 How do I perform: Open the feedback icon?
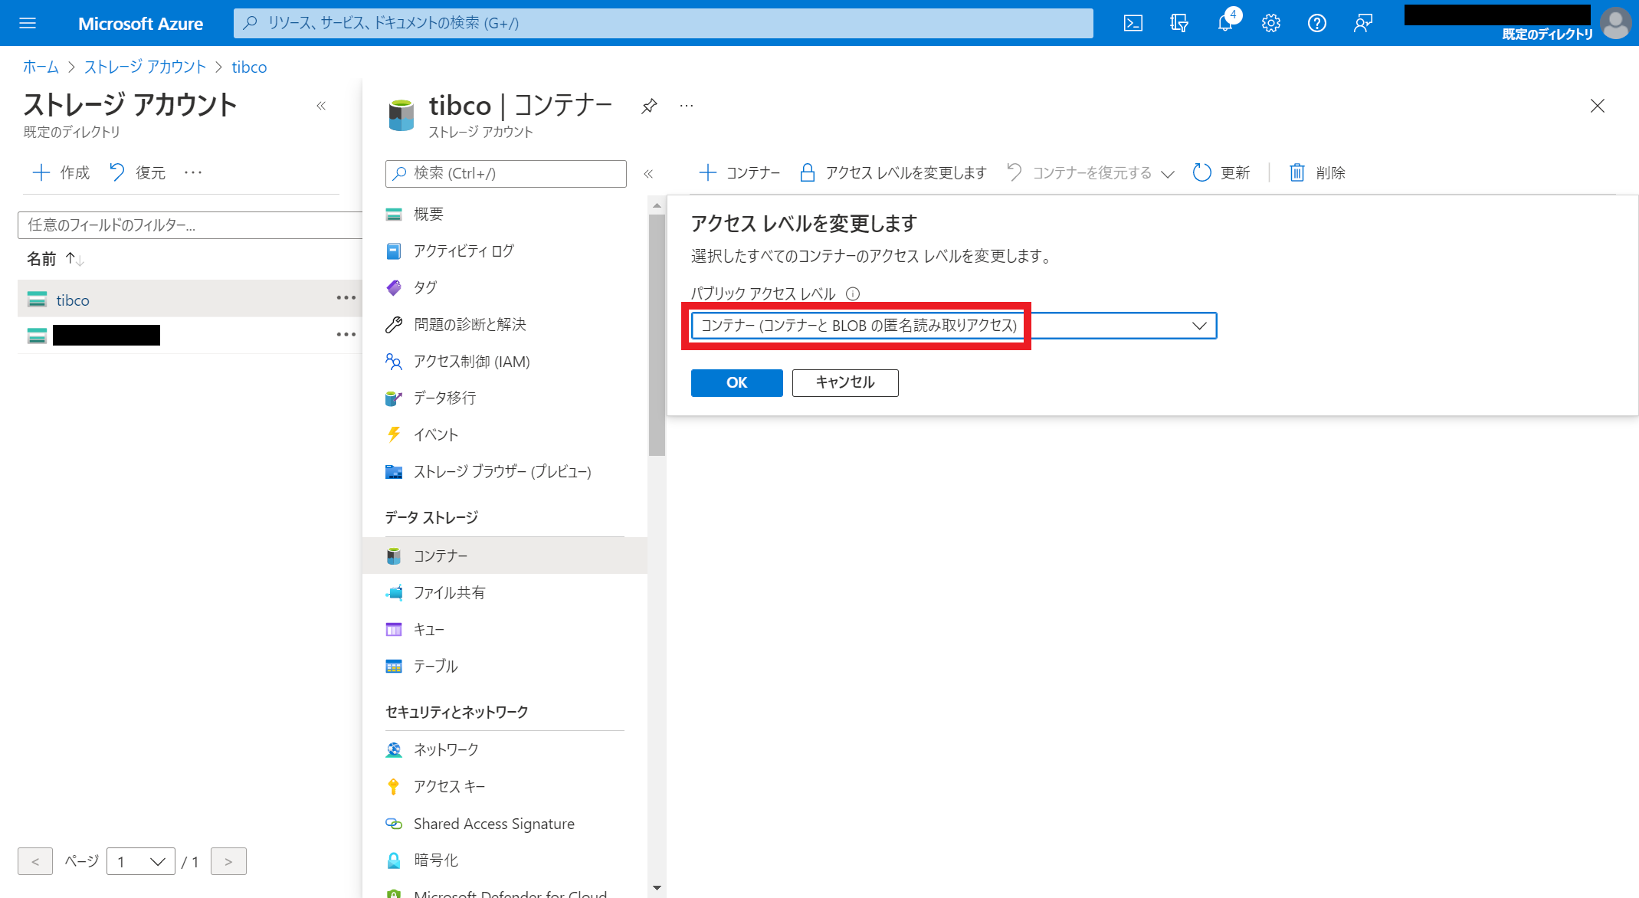pyautogui.click(x=1362, y=23)
